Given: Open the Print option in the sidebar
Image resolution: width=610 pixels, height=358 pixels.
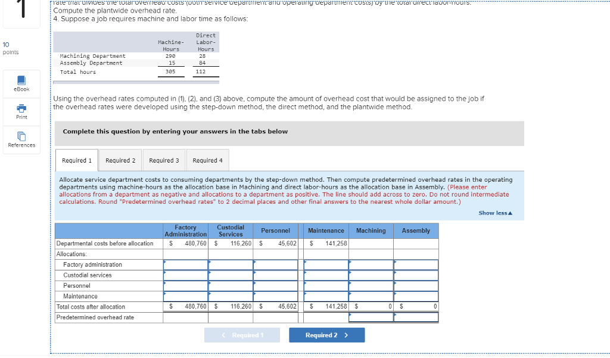Looking at the screenshot, I should [x=21, y=112].
